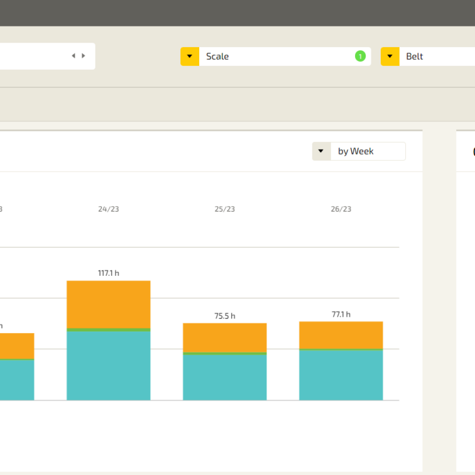The width and height of the screenshot is (475, 475).
Task: Click the next period right arrow
Action: [84, 56]
